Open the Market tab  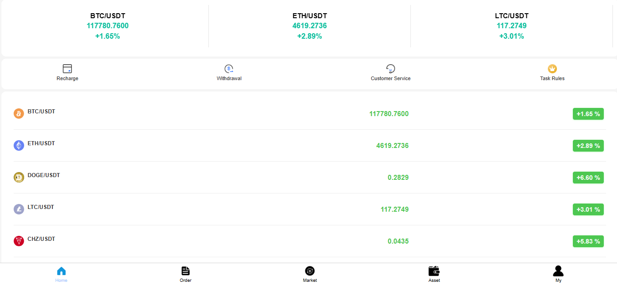310,274
